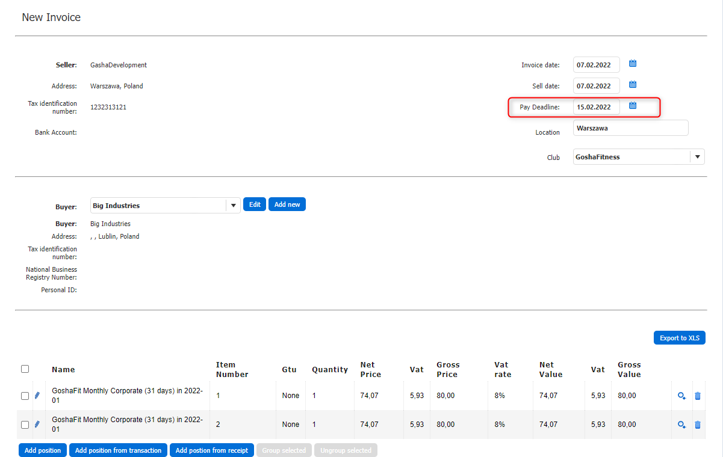Viewport: 723px width, 457px height.
Task: Delete second invoice item with trash icon
Action: tap(698, 425)
